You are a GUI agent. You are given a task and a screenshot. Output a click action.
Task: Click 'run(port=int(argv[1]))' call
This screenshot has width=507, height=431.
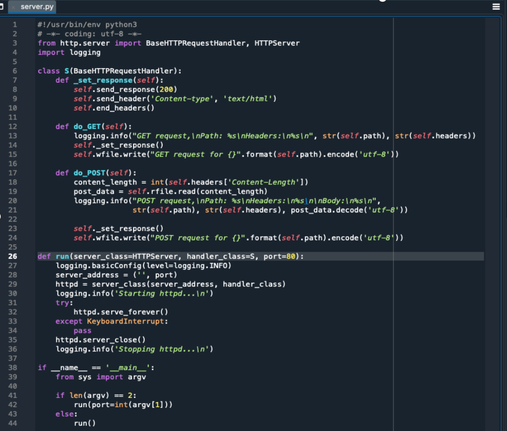coord(123,405)
